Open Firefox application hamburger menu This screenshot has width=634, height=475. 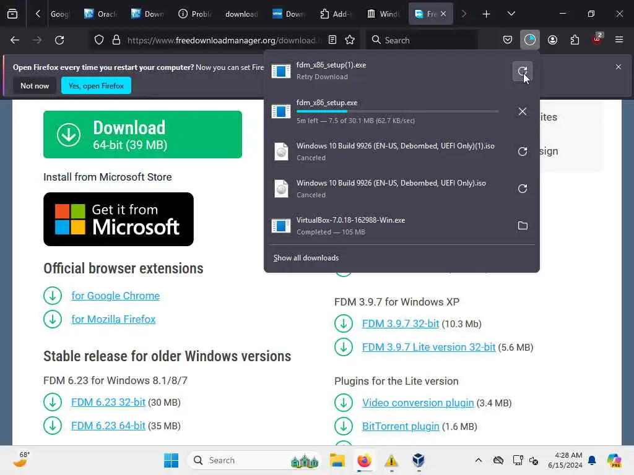coord(619,40)
